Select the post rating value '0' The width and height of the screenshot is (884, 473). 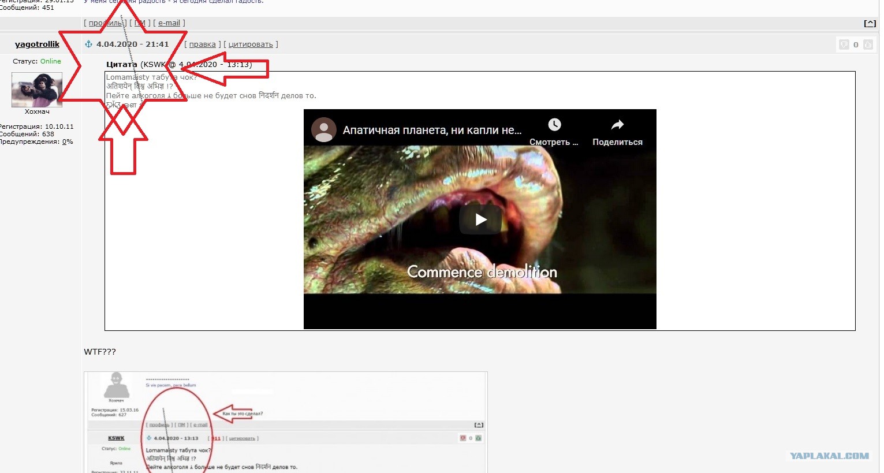(x=856, y=44)
